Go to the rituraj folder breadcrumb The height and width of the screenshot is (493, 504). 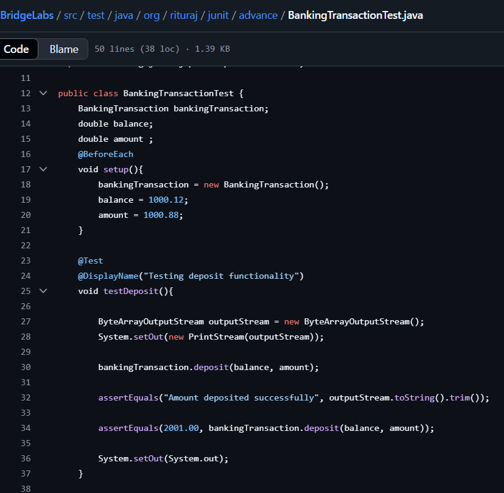(184, 15)
